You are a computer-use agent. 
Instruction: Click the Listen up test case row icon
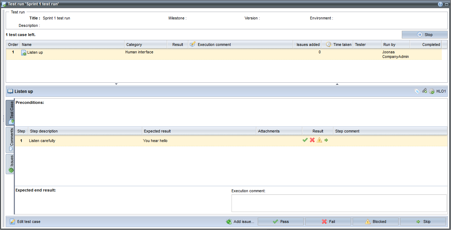[24, 53]
